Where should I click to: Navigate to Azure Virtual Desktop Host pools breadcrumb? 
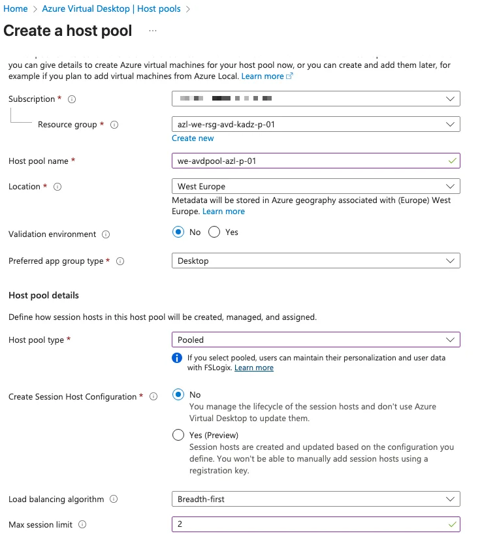[x=111, y=9]
